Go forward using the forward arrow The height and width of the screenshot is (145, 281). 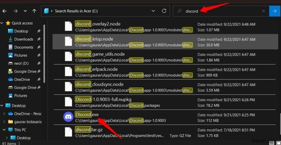tap(16, 11)
